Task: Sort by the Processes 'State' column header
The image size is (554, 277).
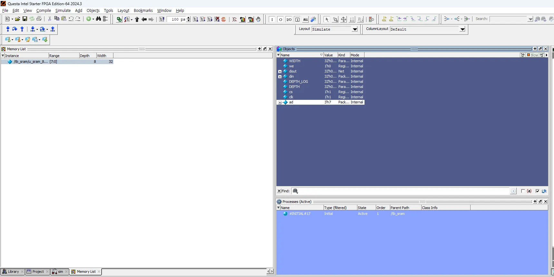Action: point(366,208)
